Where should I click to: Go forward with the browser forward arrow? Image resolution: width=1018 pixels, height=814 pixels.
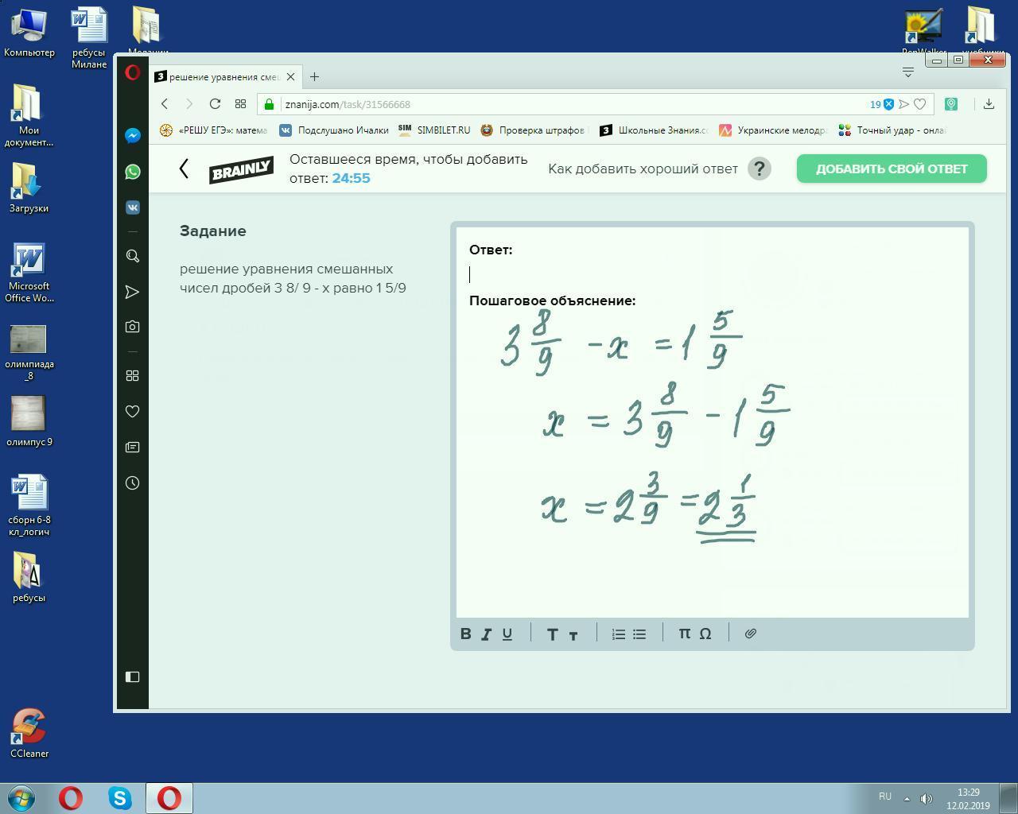[x=189, y=104]
